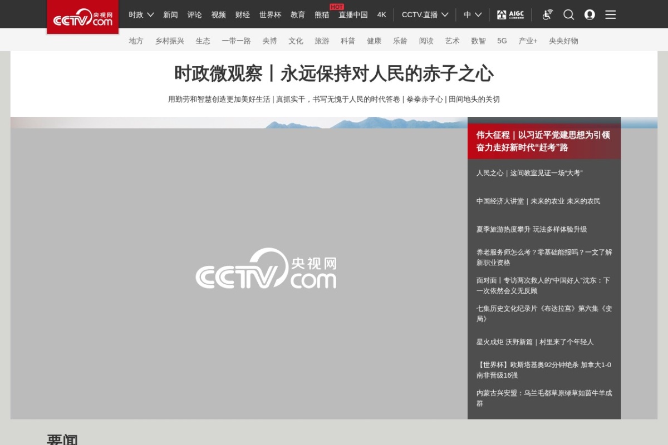The width and height of the screenshot is (668, 445).
Task: Open the 4K nav item
Action: click(x=381, y=14)
